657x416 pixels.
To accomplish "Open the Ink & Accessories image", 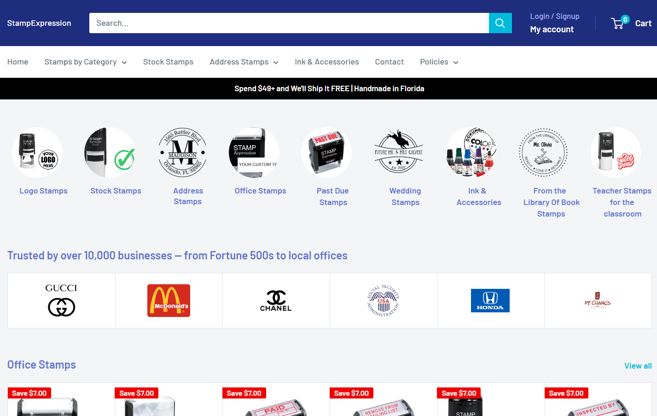I will [x=471, y=152].
